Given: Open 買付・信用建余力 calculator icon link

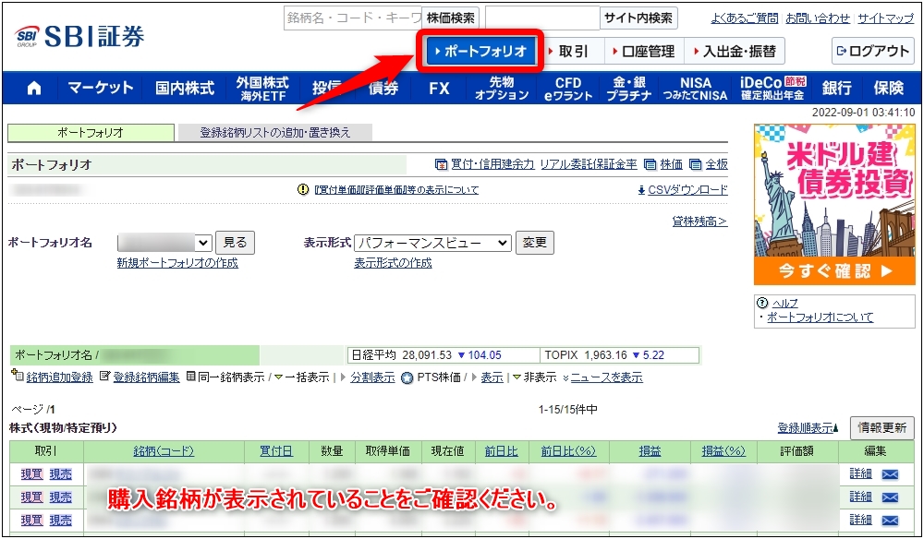Looking at the screenshot, I should click(484, 164).
